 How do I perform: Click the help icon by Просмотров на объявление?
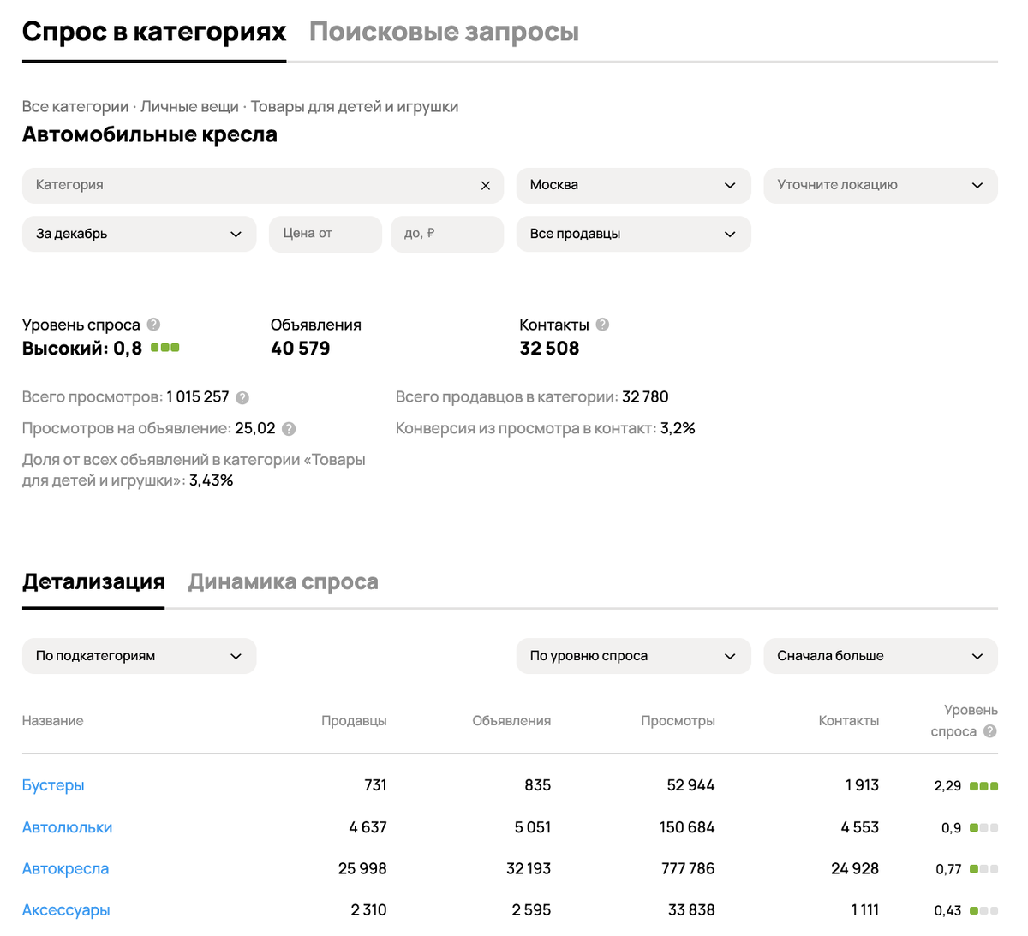[x=289, y=427]
